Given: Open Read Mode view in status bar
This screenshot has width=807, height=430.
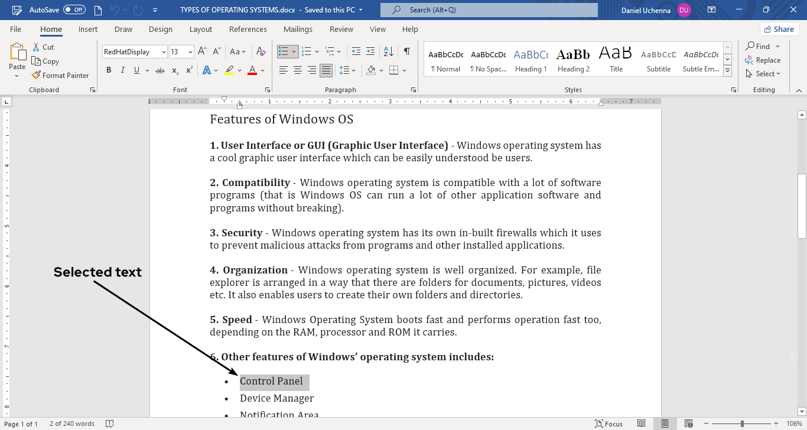Looking at the screenshot, I should pos(642,424).
